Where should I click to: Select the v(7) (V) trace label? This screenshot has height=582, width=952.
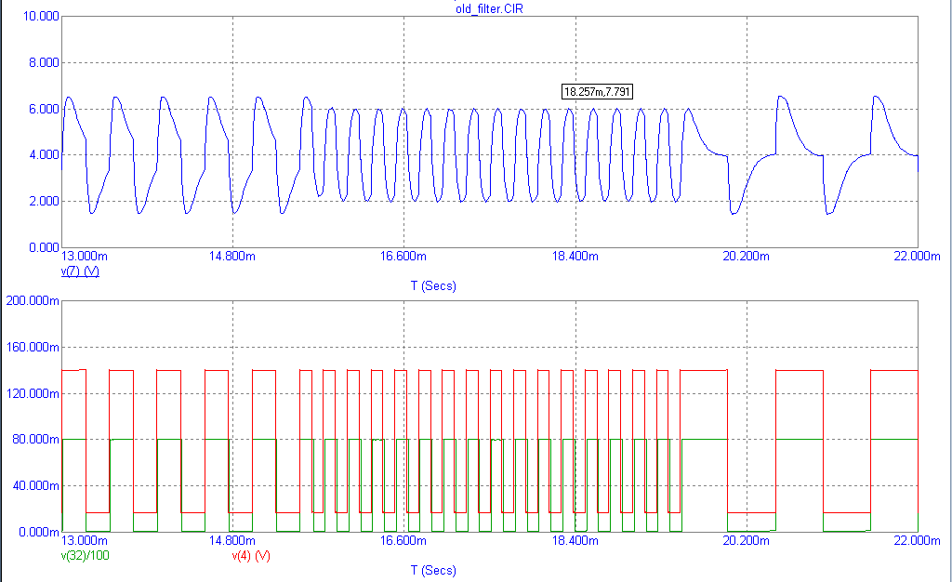coord(80,271)
